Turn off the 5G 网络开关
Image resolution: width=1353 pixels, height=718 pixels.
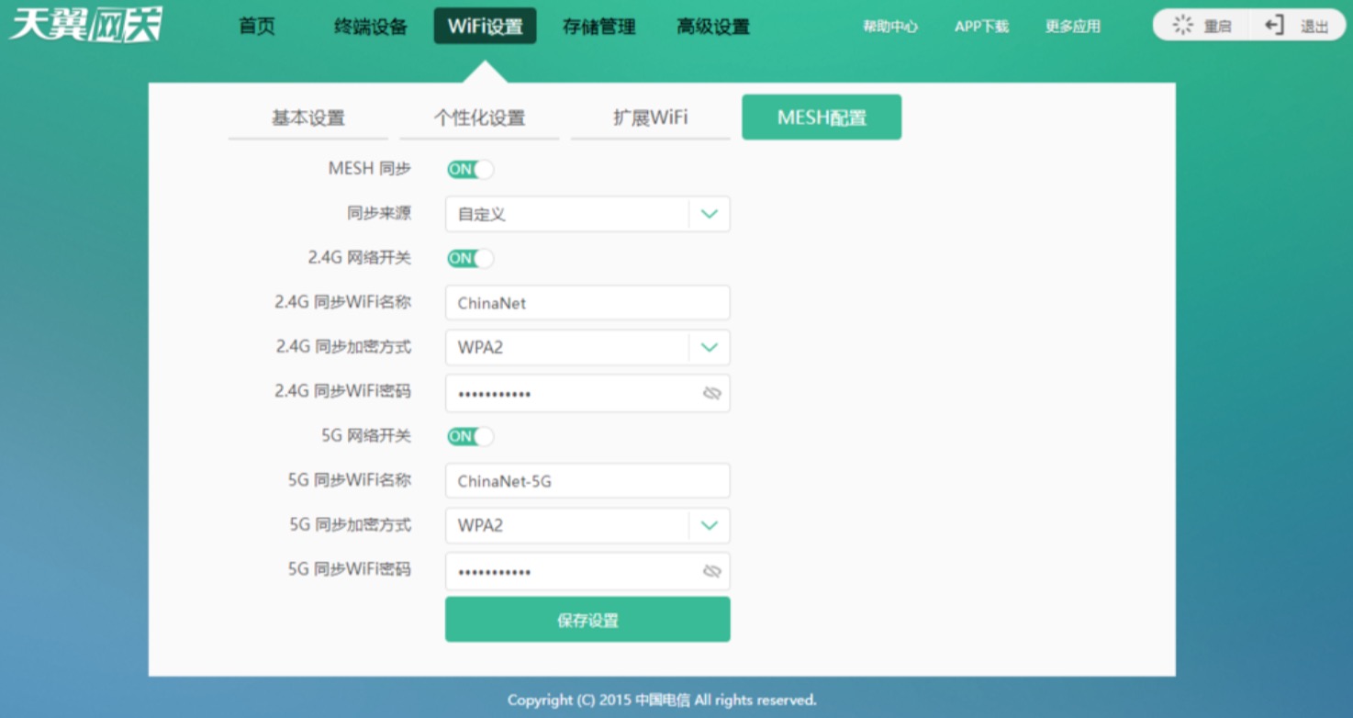point(471,436)
